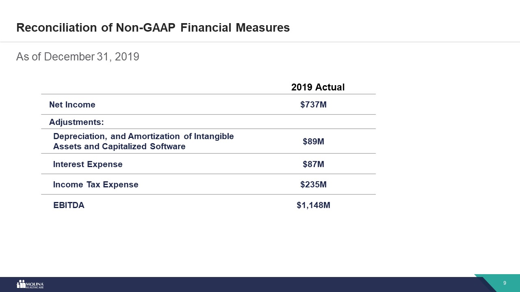Click the Depreciation and Amortization row label
This screenshot has width=520, height=292.
[x=143, y=141]
